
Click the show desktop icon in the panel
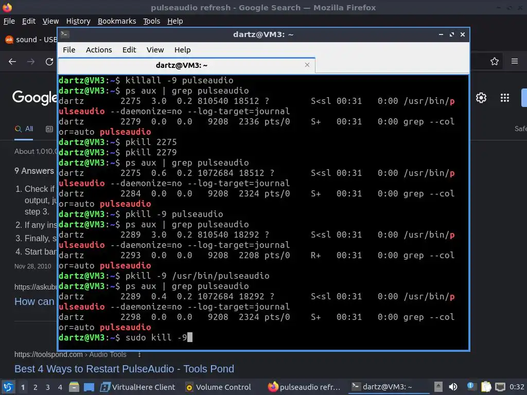point(89,387)
